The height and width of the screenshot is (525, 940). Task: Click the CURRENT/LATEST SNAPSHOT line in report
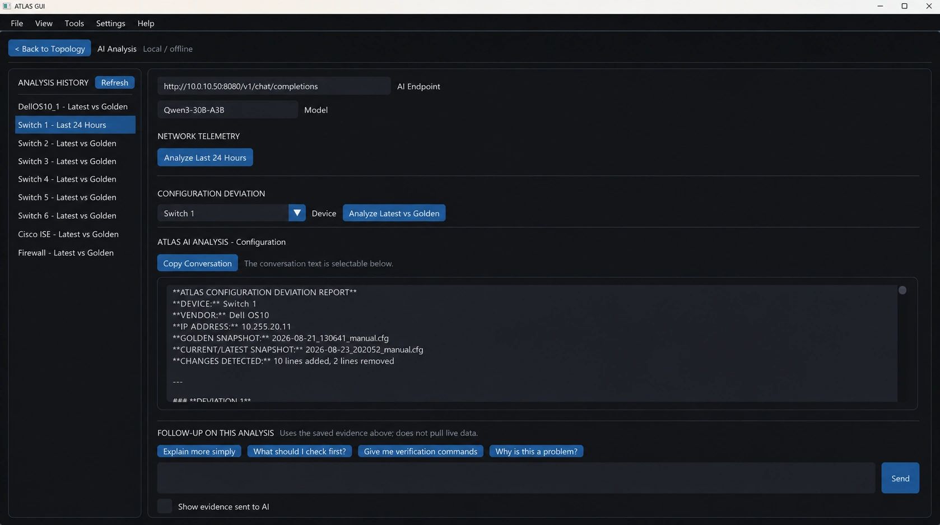pyautogui.click(x=298, y=350)
